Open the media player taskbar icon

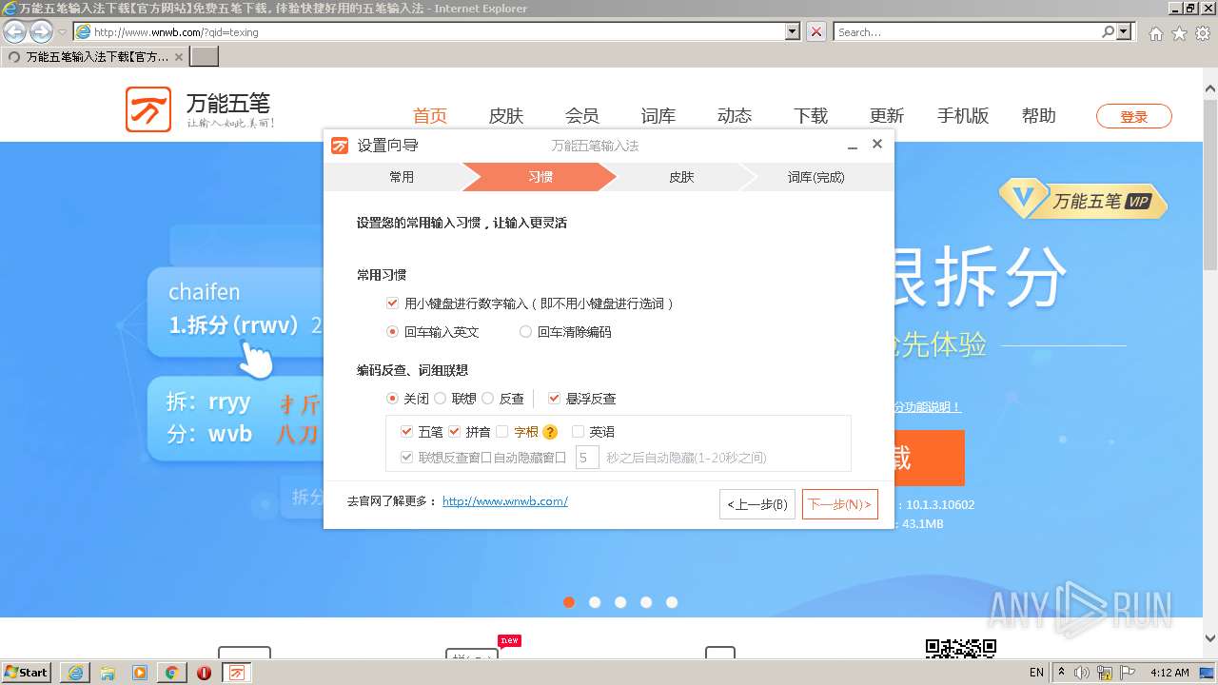click(139, 673)
